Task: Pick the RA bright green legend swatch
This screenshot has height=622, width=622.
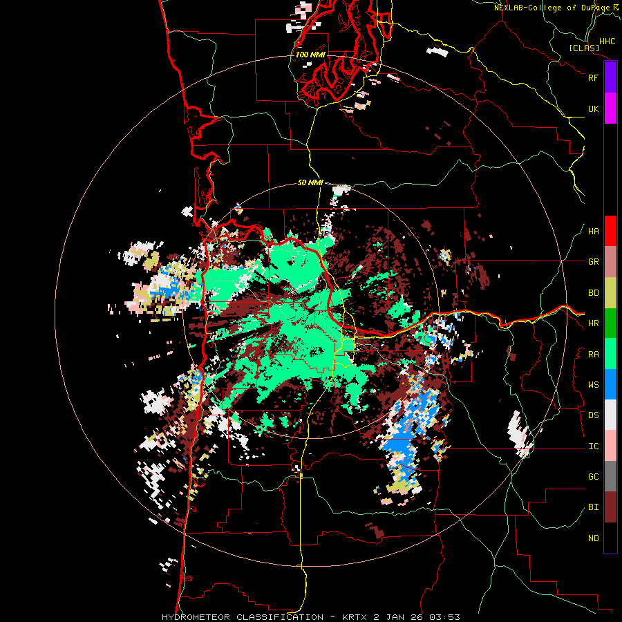Action: point(610,354)
